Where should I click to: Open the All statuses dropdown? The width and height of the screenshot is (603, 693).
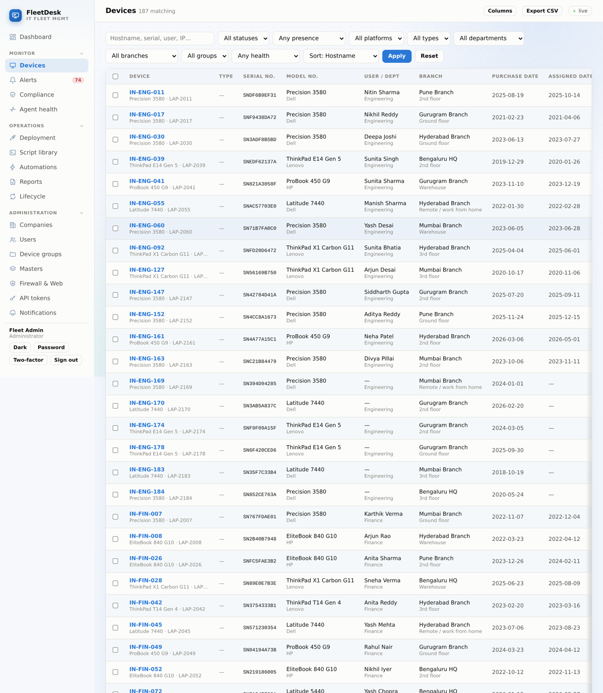pos(243,38)
